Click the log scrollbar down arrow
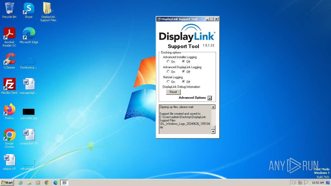Viewport: 331px width, 186px height. pos(213,131)
